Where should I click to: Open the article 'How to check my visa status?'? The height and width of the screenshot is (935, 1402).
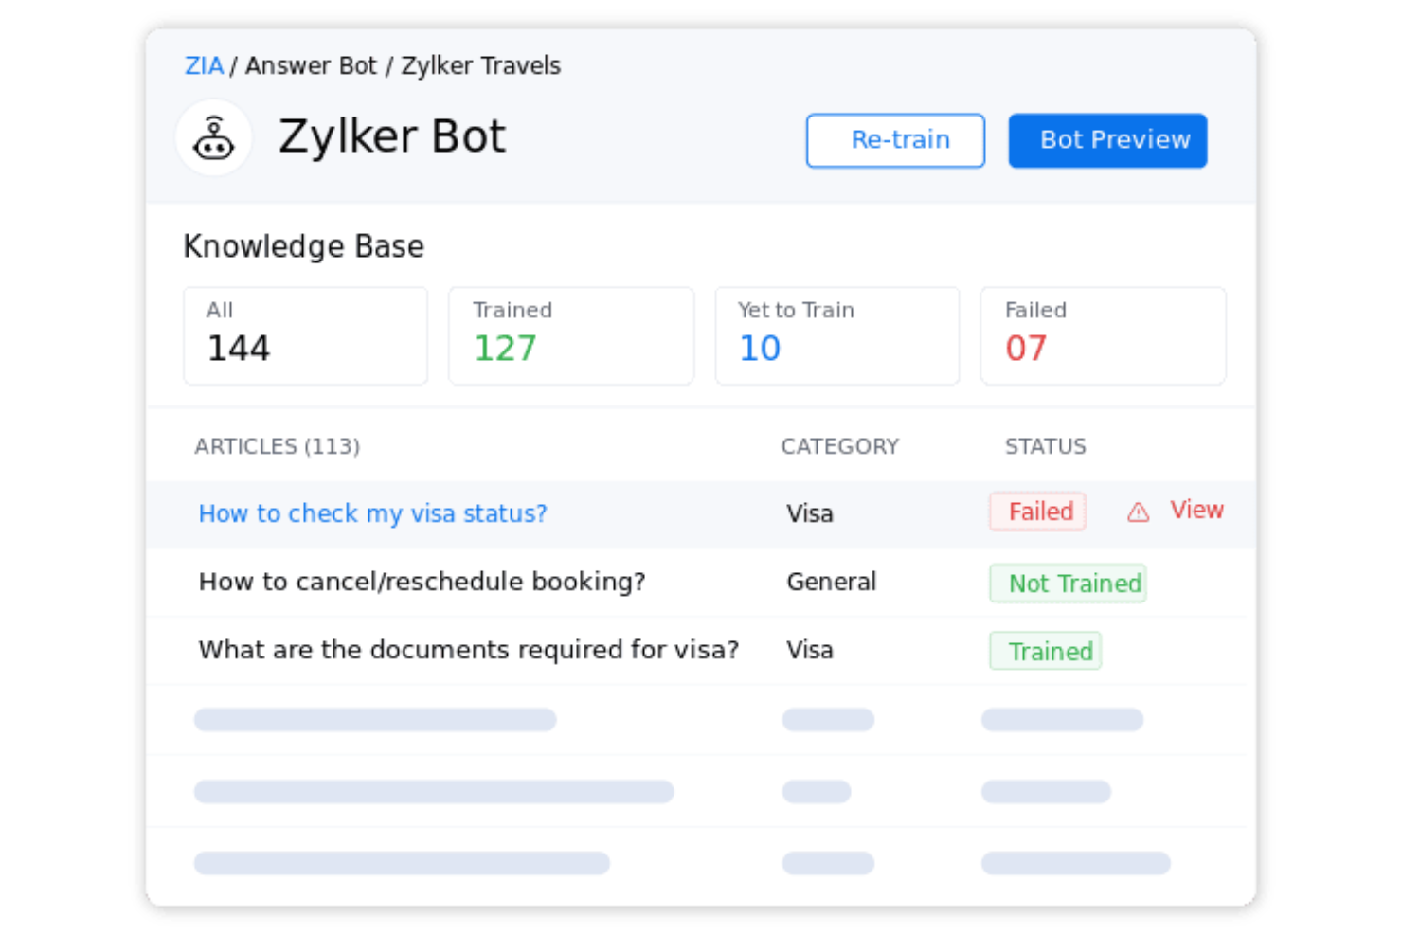pos(372,513)
